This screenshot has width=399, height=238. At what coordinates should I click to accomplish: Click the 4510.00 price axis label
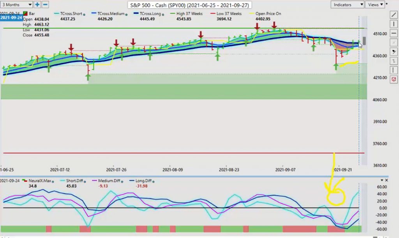pyautogui.click(x=380, y=34)
